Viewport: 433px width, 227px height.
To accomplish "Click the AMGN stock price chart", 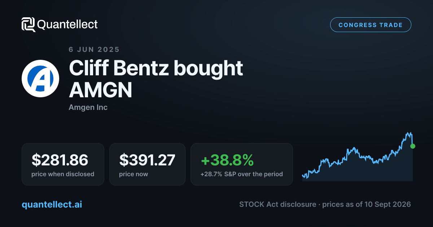I will tap(357, 156).
